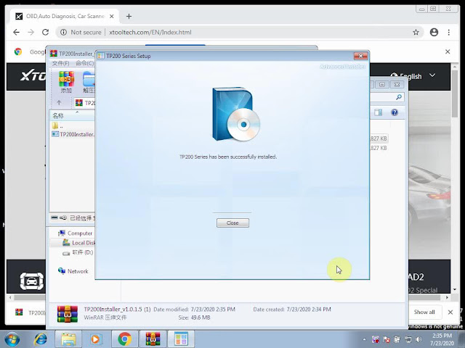Open the Commands menu in WinRAR
This screenshot has height=348, width=465.
click(x=85, y=63)
